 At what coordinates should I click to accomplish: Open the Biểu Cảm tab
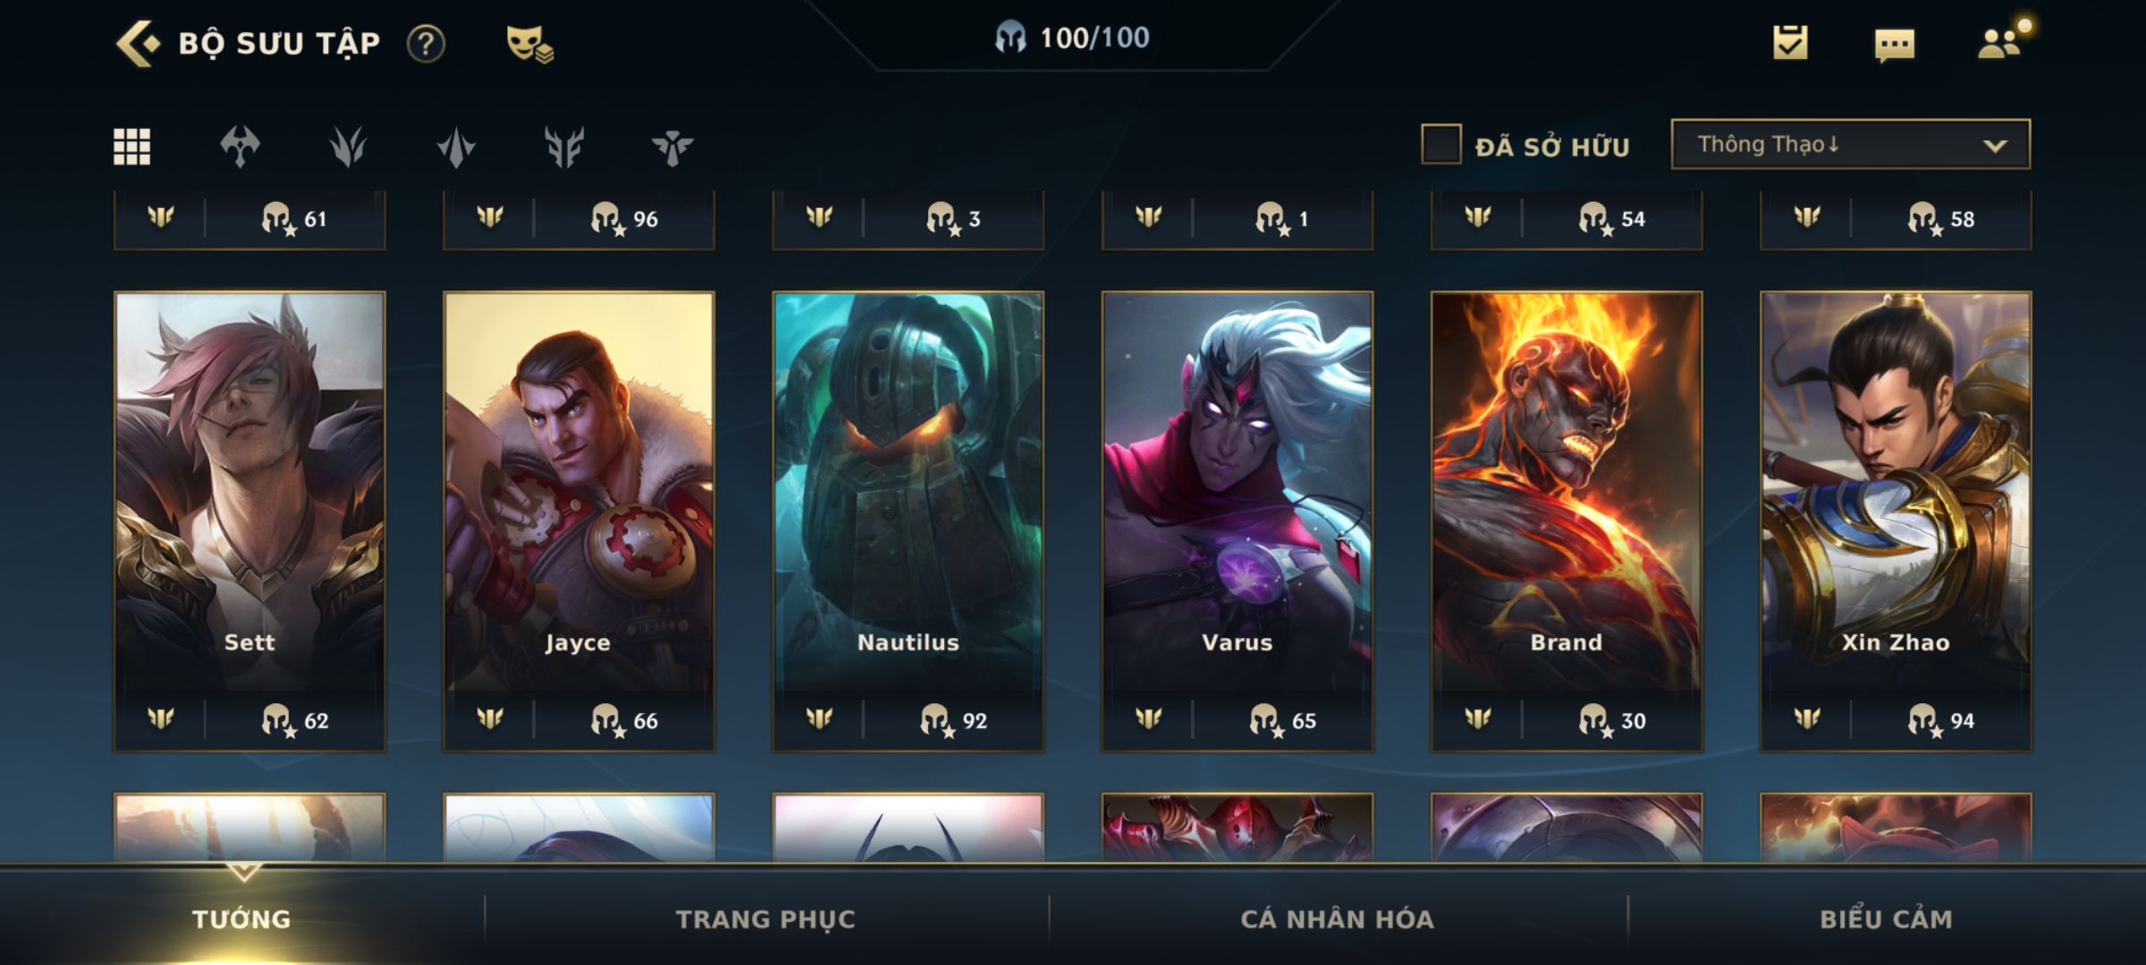[1886, 919]
